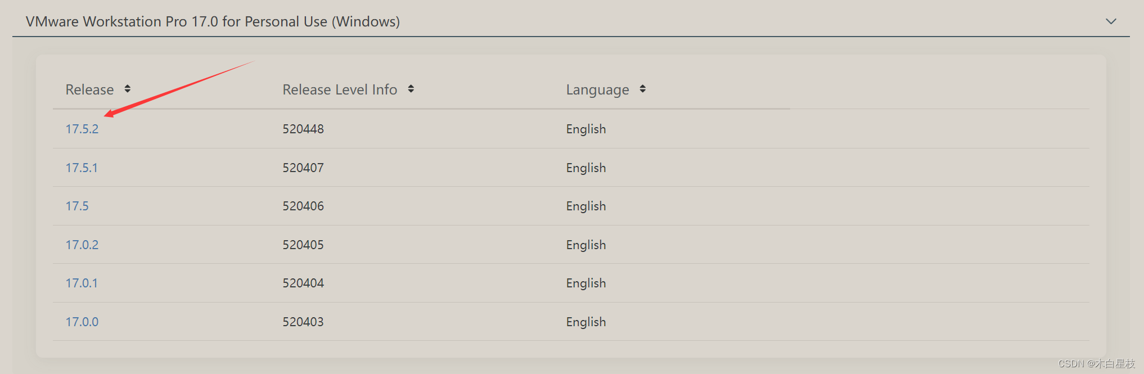Open release 17.0.1 link
The width and height of the screenshot is (1144, 374).
[x=82, y=283]
